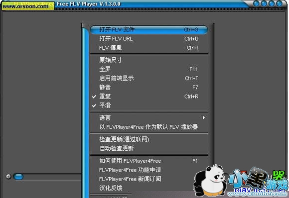Screen dimensions: 289x198
Task: Select 打开 FLV URL menu item
Action: (x=149, y=39)
